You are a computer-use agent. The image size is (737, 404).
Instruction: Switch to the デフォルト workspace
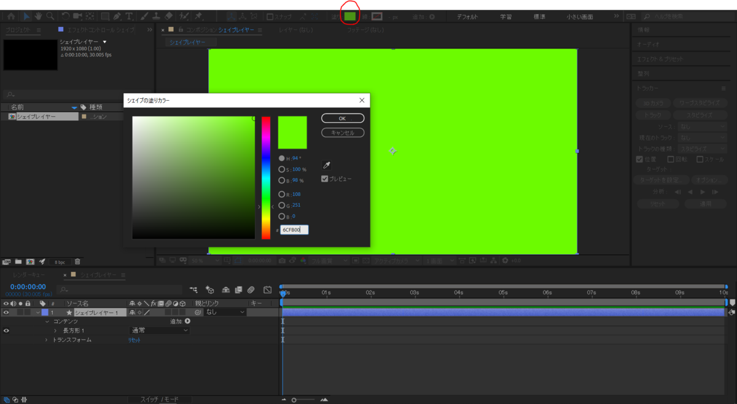coord(467,17)
